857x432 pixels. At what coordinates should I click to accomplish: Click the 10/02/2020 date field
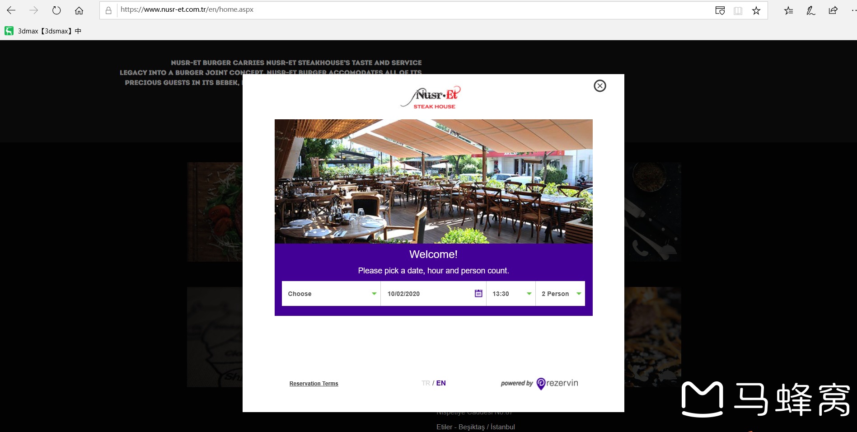[433, 294]
